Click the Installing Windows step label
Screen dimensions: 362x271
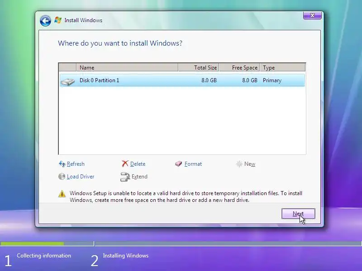click(x=126, y=256)
